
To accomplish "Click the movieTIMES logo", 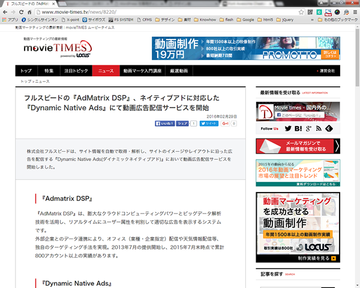I will [58, 49].
